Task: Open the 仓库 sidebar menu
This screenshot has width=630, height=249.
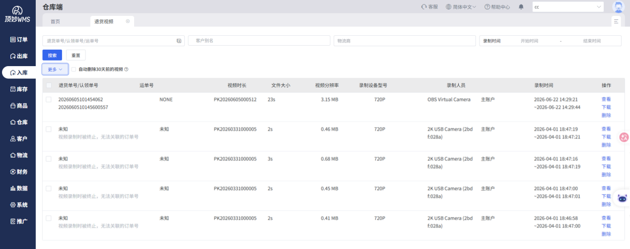Action: coord(18,122)
